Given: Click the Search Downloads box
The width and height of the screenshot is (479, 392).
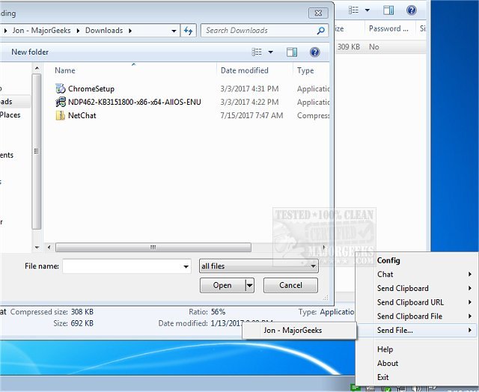Looking at the screenshot, I should [x=264, y=31].
